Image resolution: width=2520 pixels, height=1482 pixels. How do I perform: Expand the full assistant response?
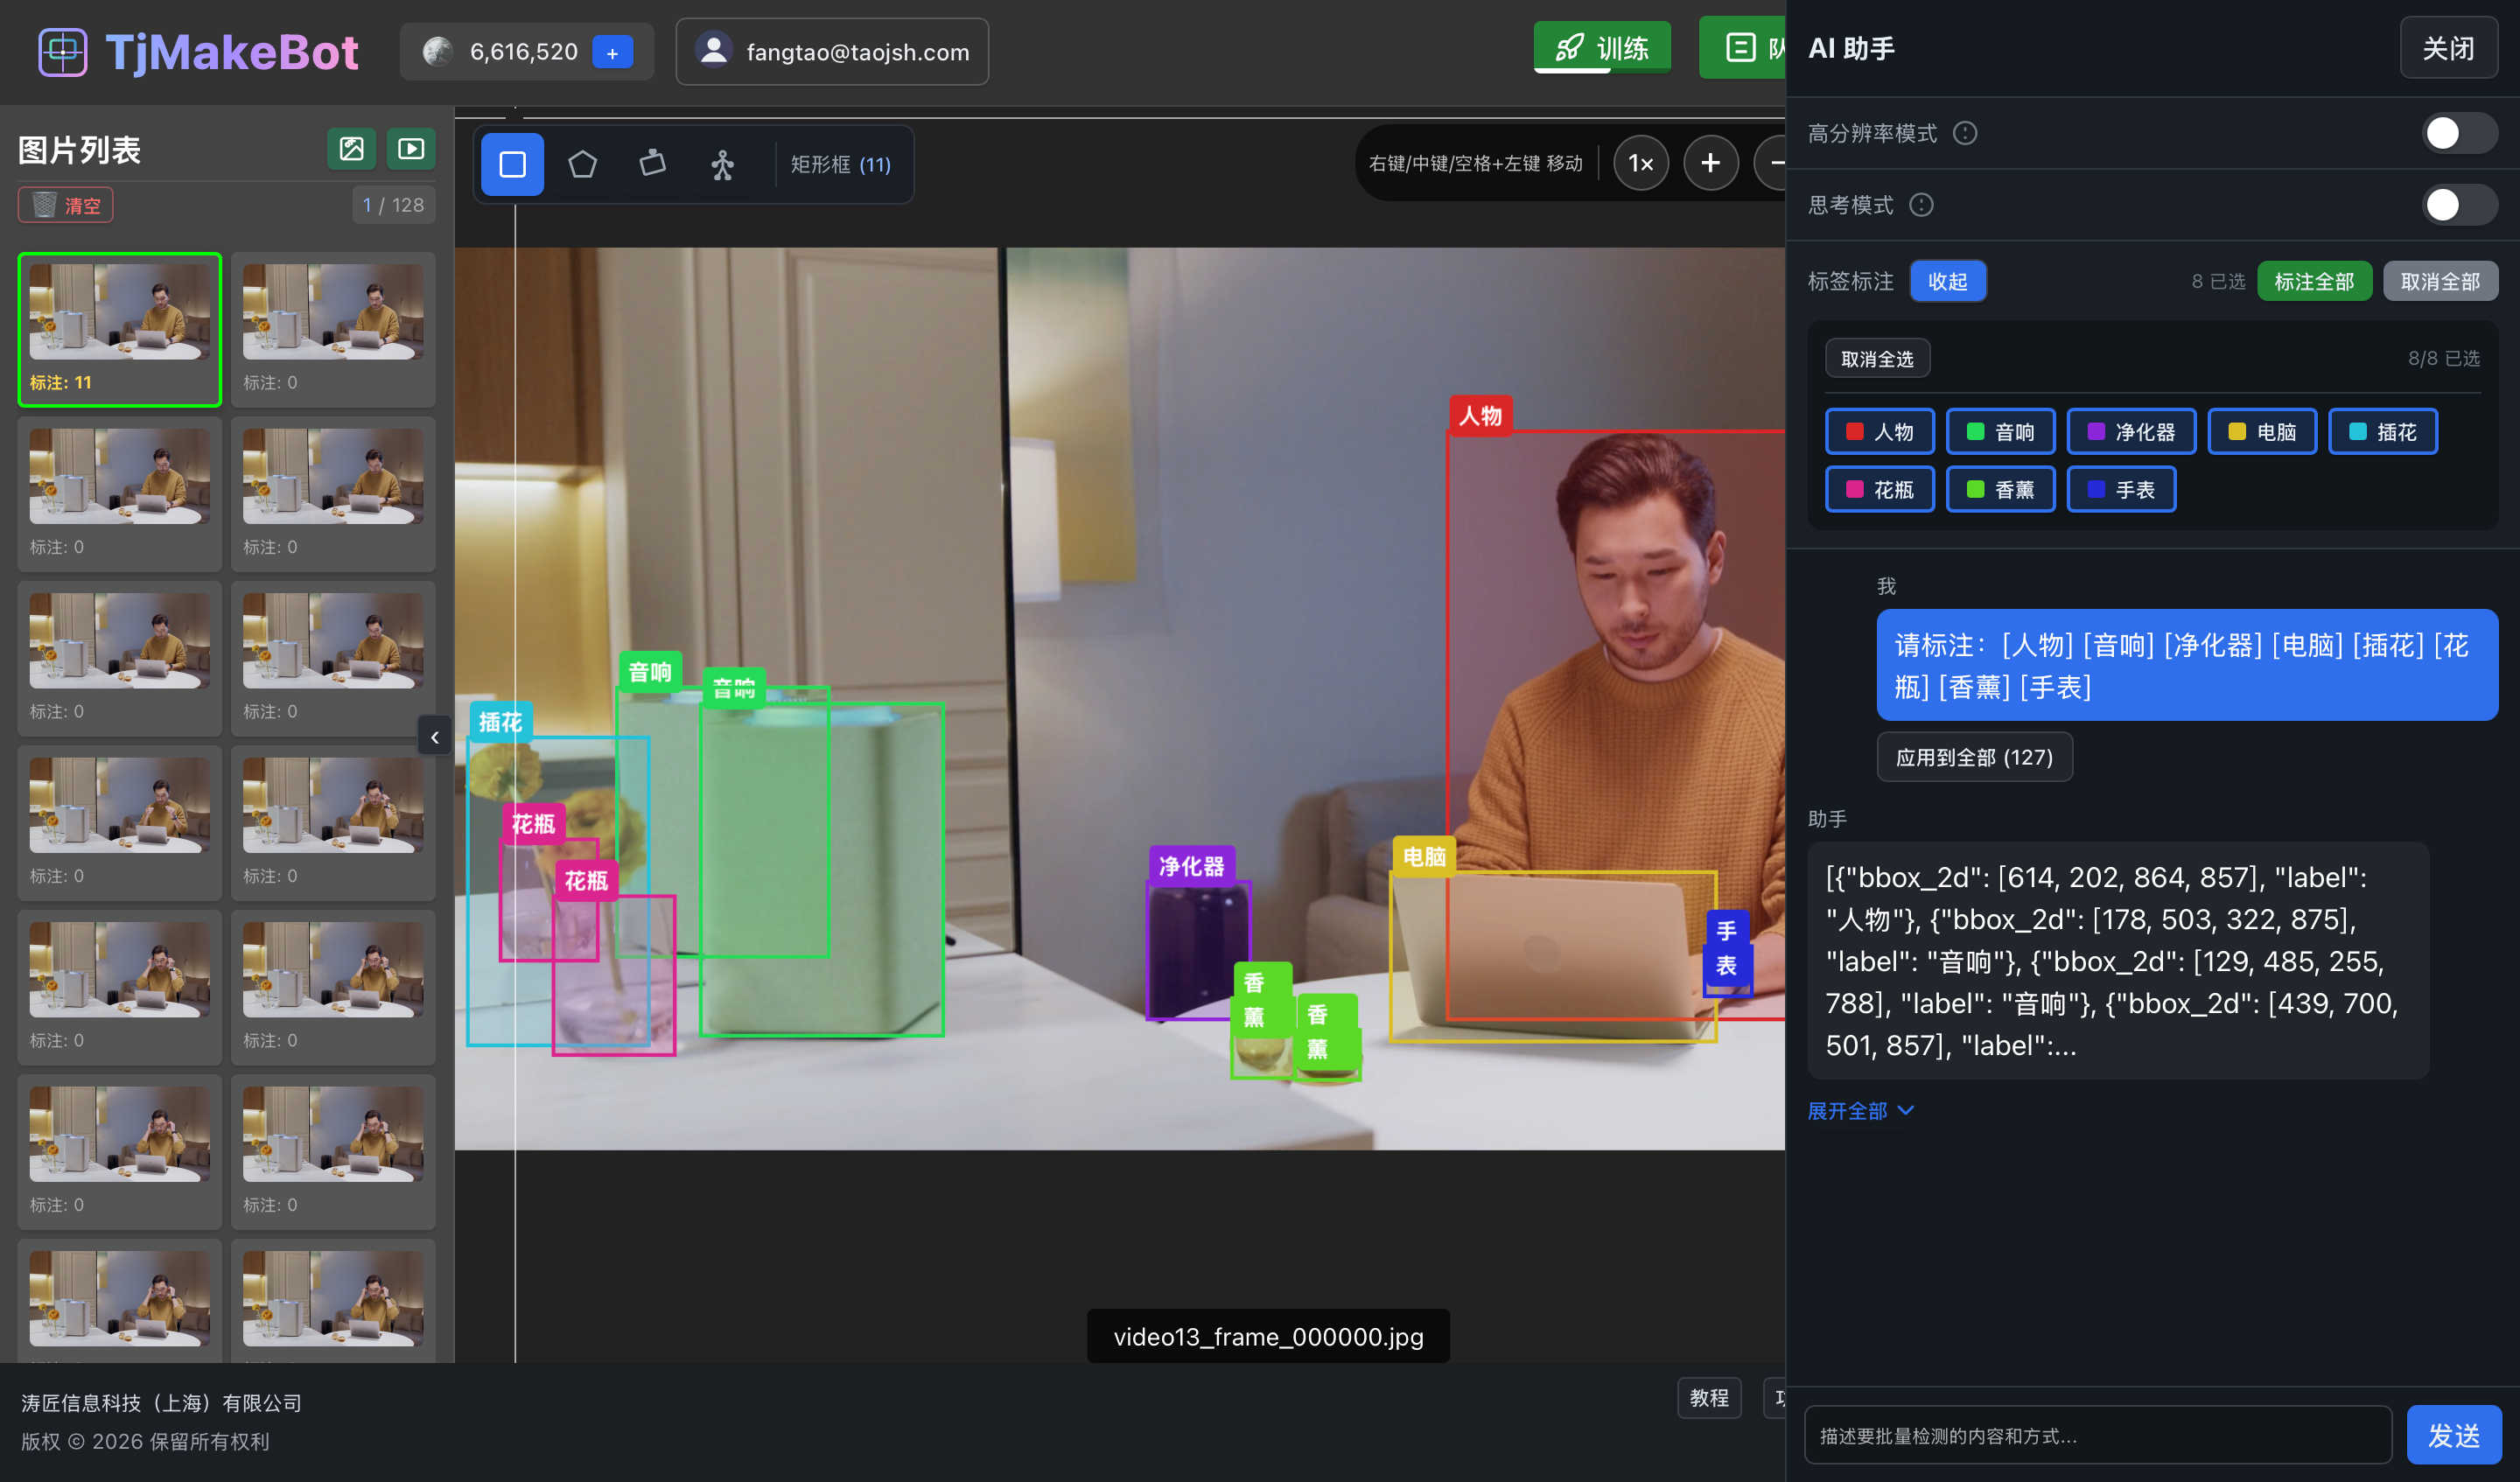click(1860, 1110)
